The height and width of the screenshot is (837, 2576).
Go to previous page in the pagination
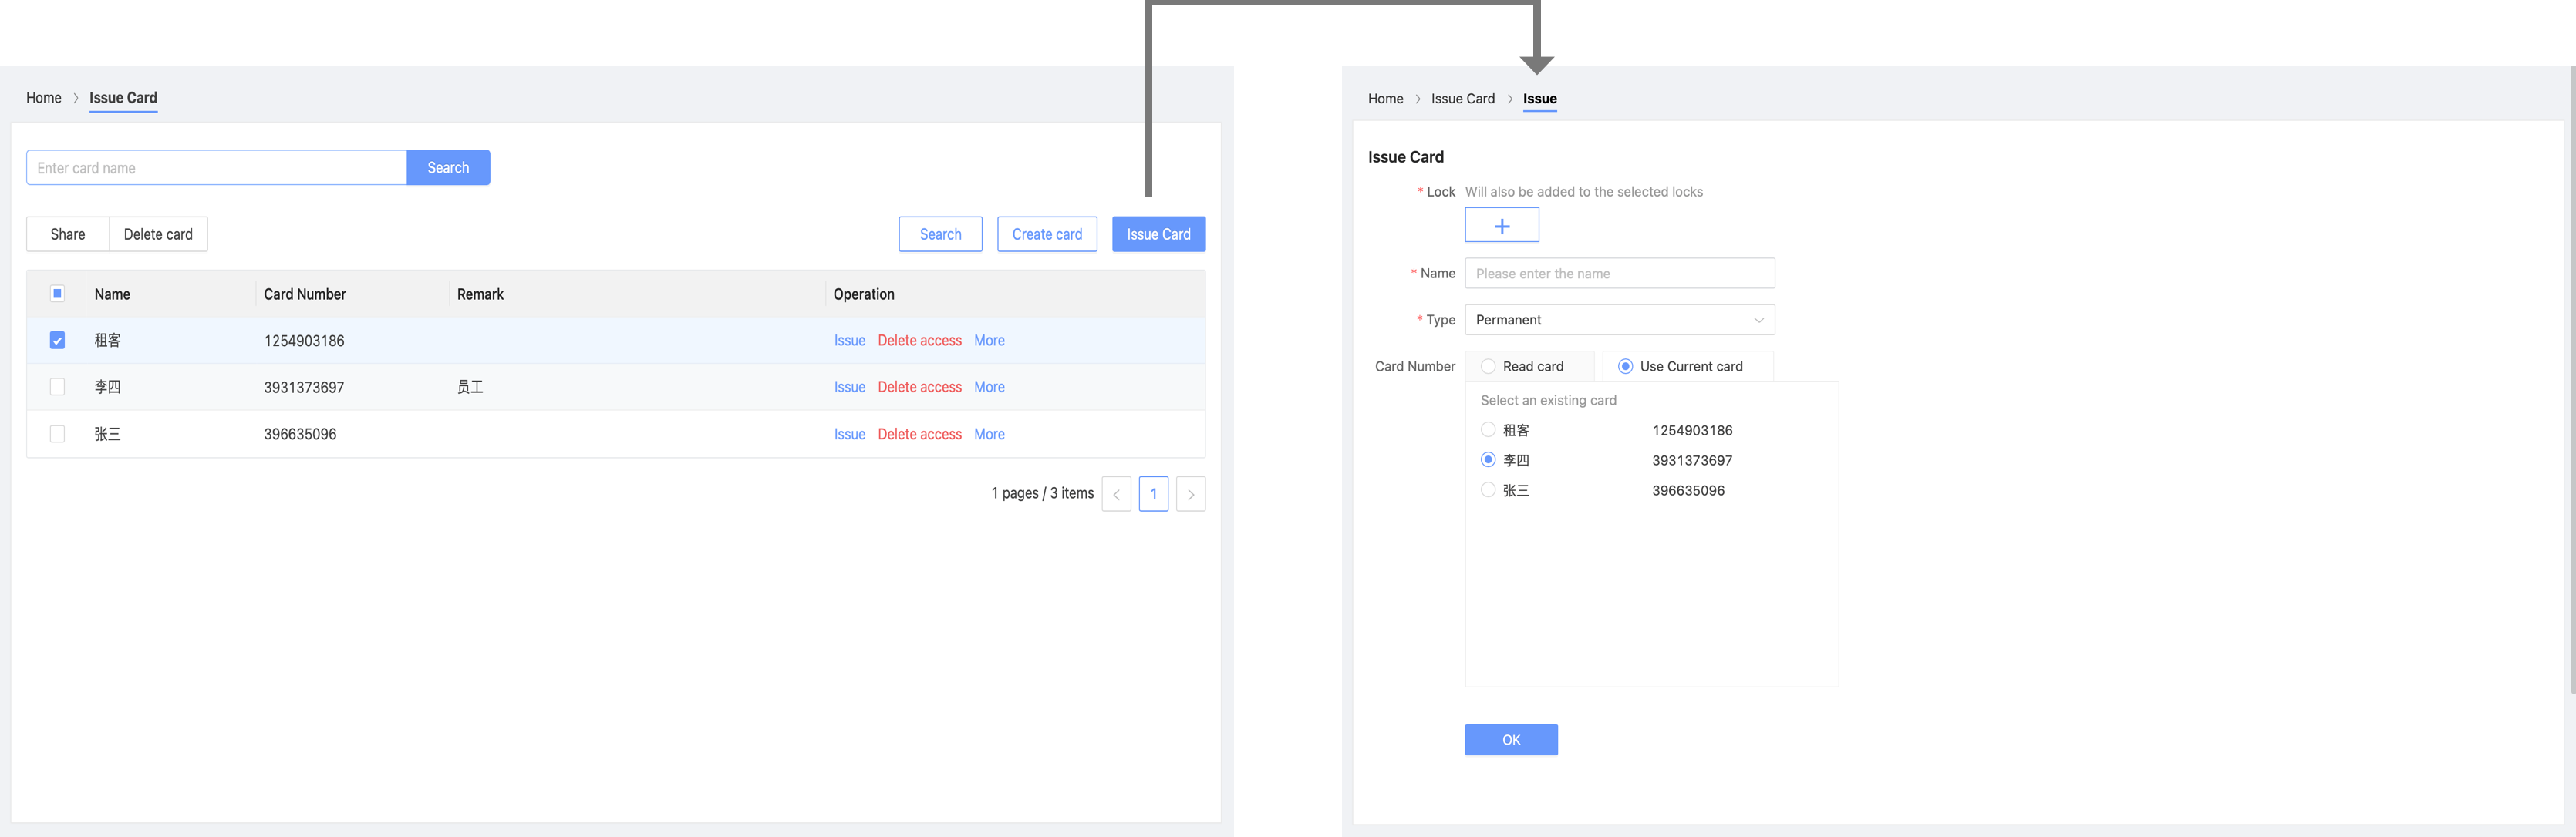(1116, 494)
